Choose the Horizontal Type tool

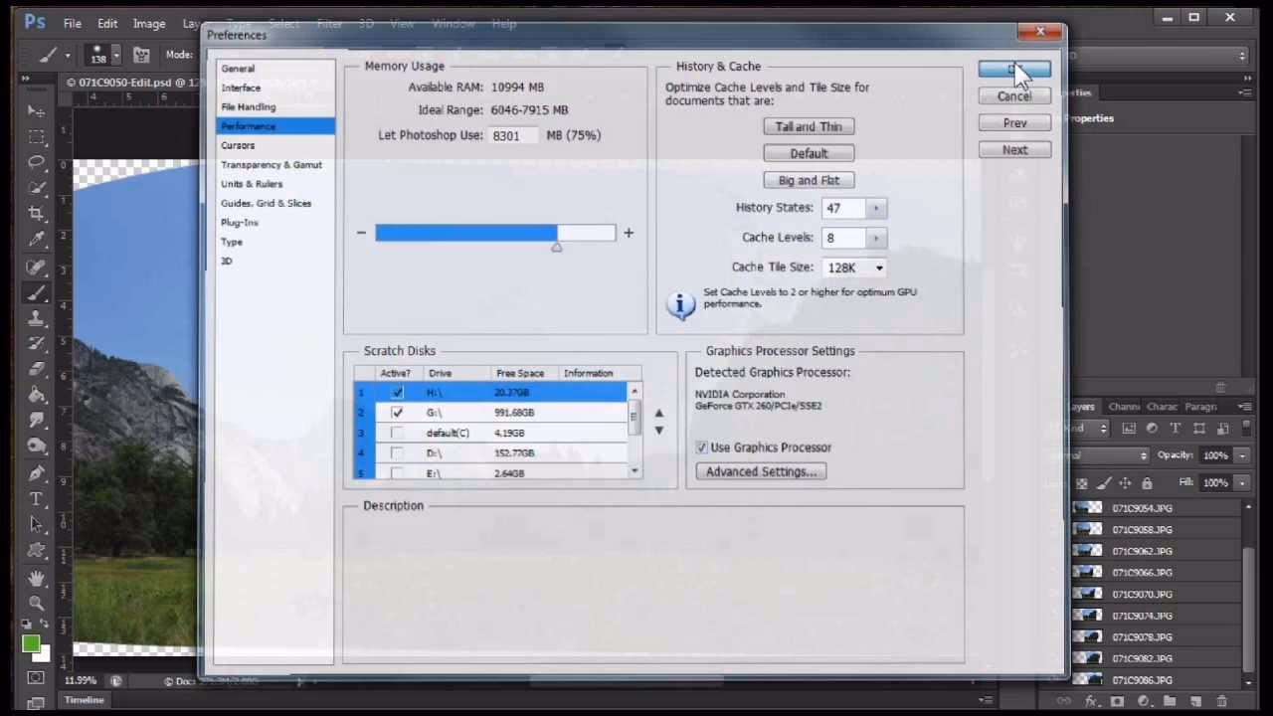37,498
